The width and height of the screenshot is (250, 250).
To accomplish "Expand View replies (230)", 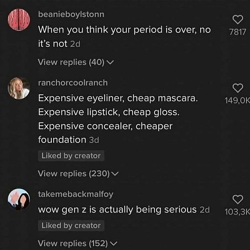I will 78,173.
